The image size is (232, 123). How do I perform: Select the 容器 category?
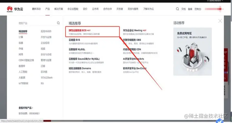click(21, 43)
